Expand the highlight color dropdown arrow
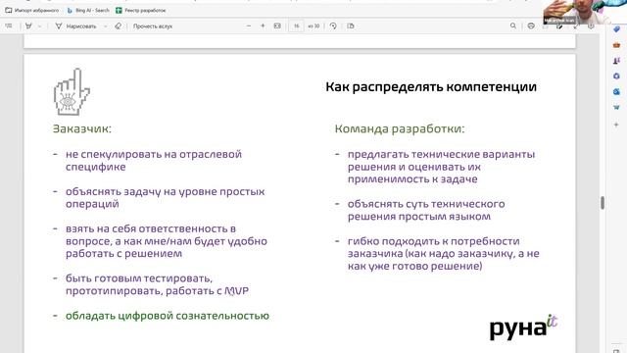 pyautogui.click(x=39, y=26)
